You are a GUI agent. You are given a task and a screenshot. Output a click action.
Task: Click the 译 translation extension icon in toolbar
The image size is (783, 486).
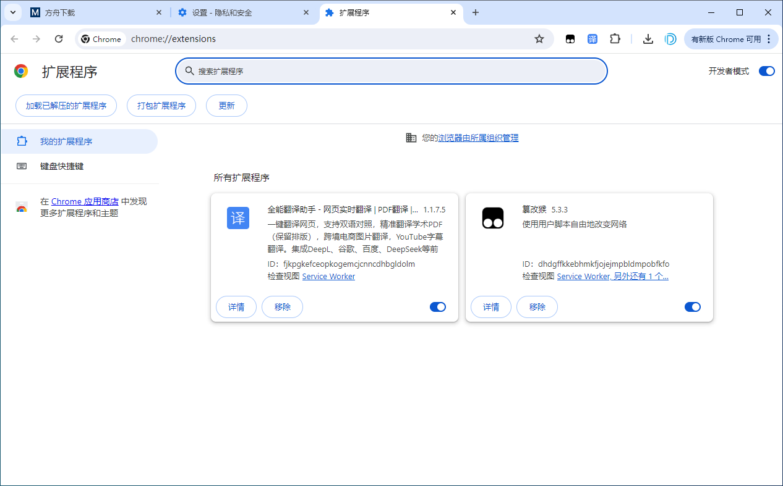pyautogui.click(x=592, y=39)
